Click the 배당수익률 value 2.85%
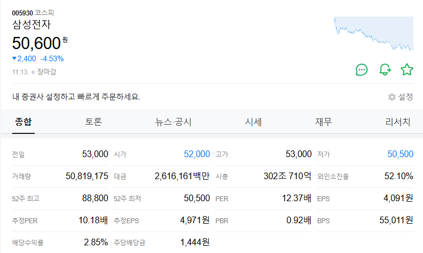423x253 pixels. 96,243
